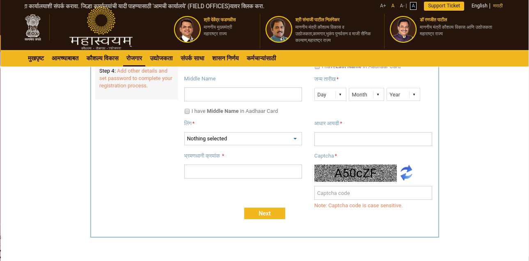This screenshot has width=529, height=261.
Task: Click Sambhaji Patil Nilangekar portrait photo
Action: (x=279, y=30)
